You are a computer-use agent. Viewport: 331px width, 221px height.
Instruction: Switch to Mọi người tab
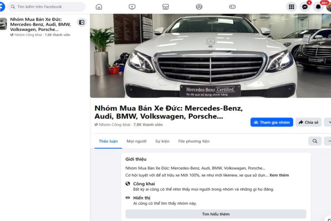click(x=136, y=141)
